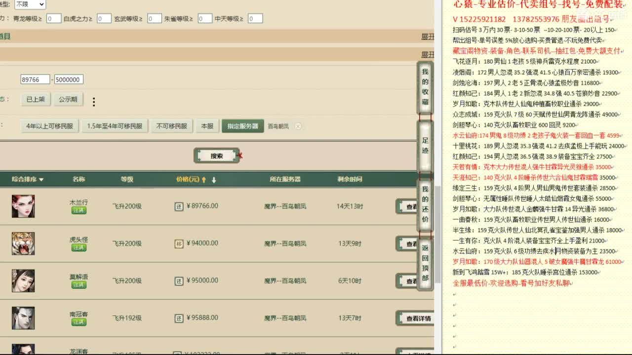Viewport: 632px width, 355px height.
Task: Sort price descending with the down arrow
Action: 214,180
